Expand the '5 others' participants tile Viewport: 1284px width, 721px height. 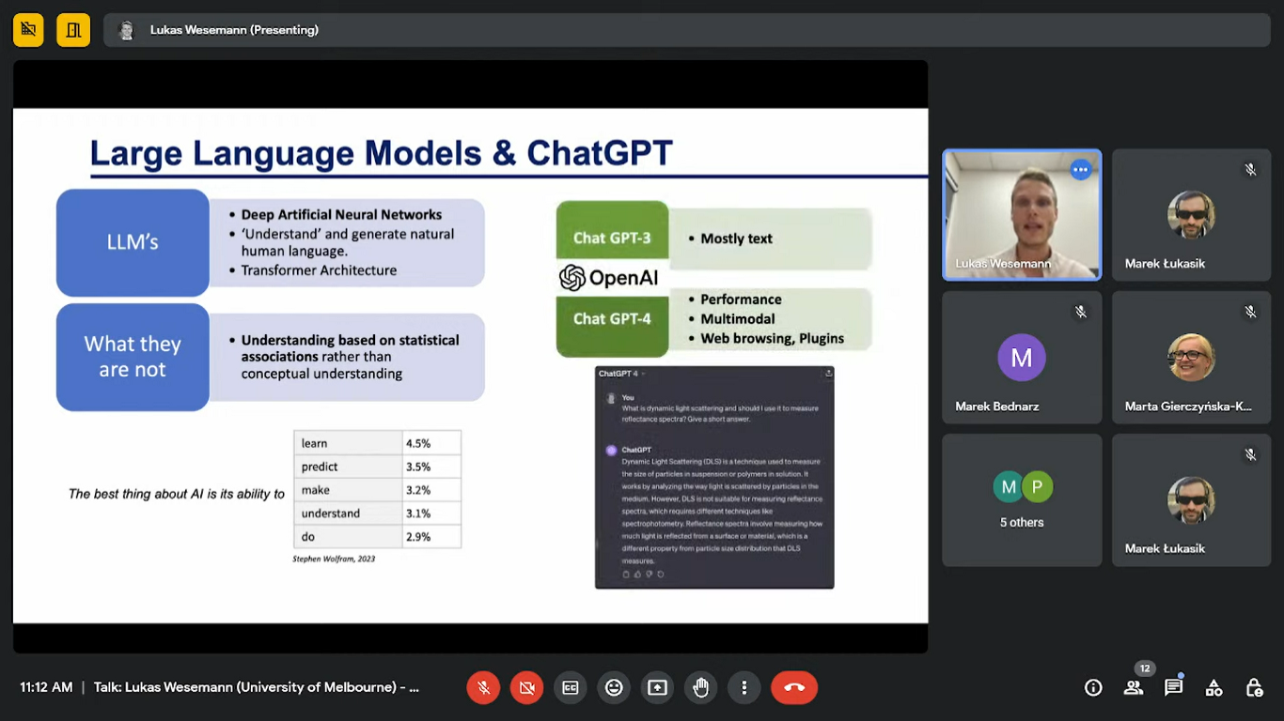tap(1022, 499)
